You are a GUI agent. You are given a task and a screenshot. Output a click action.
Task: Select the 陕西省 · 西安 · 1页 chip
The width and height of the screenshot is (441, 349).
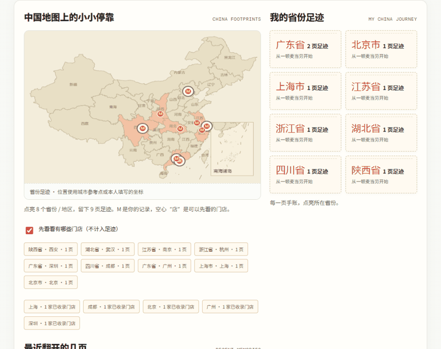[51, 249]
